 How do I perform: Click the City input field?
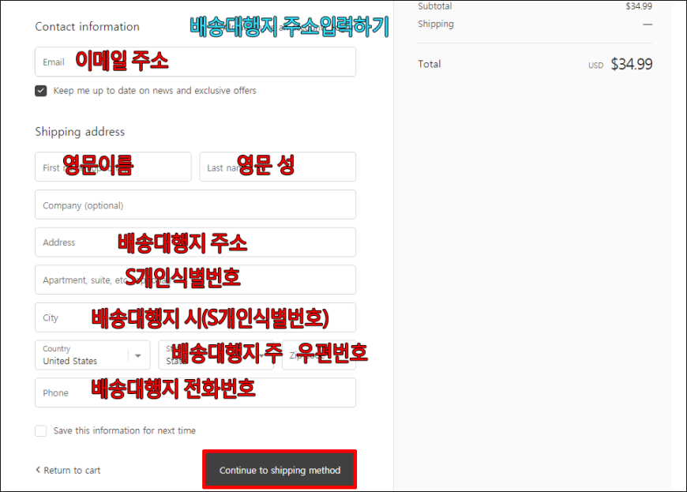pos(195,317)
